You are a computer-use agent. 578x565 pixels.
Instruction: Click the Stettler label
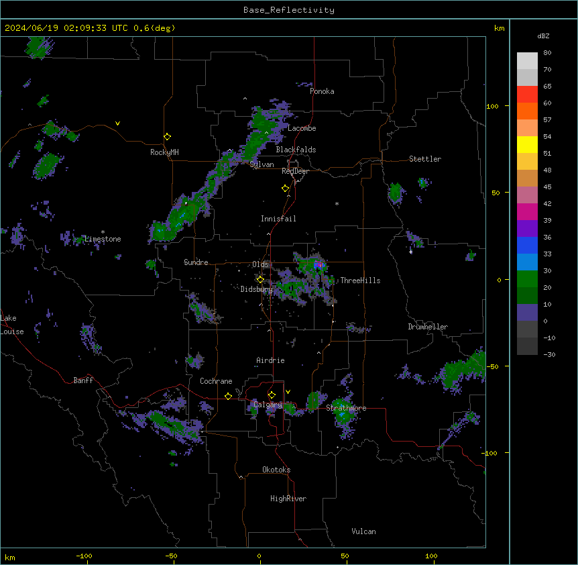point(424,159)
